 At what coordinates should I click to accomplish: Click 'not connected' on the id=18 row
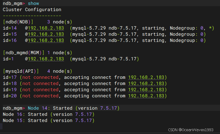[41, 83]
